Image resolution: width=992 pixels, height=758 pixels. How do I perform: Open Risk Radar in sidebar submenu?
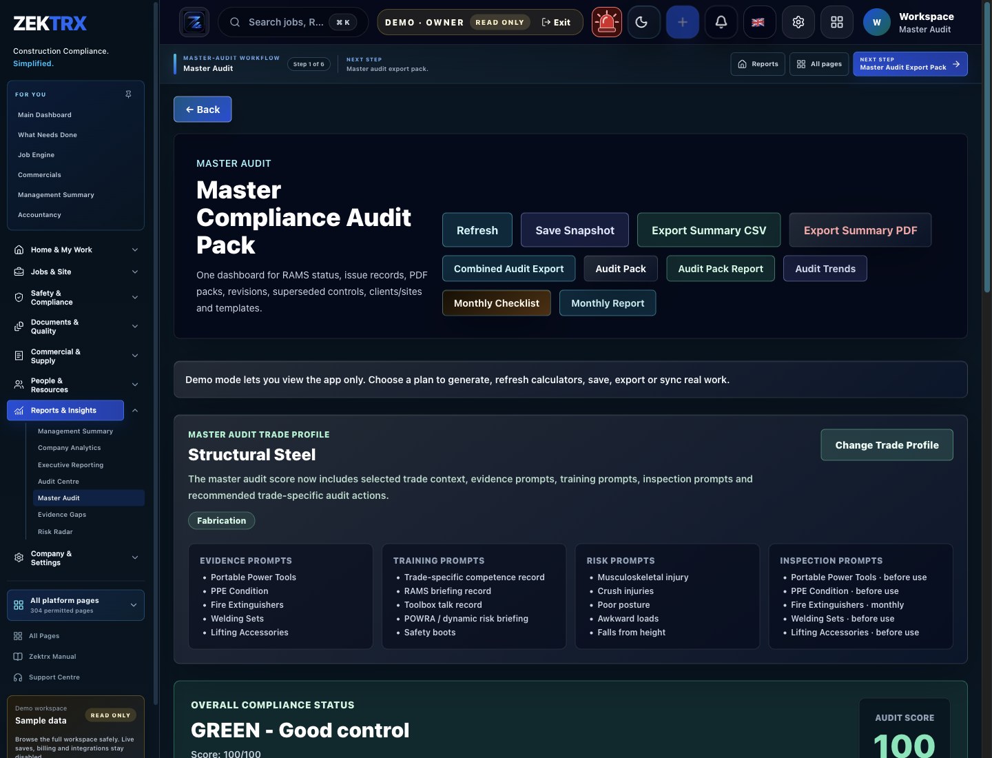(x=89, y=532)
